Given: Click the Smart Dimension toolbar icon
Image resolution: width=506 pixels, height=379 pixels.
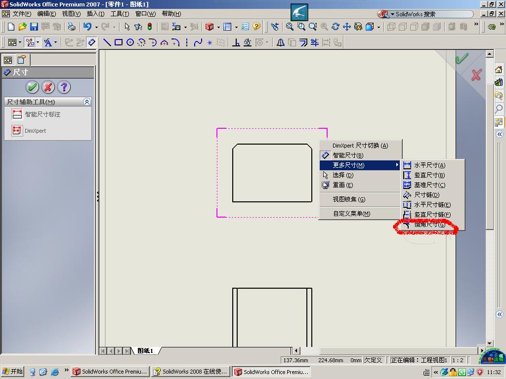Looking at the screenshot, I should [91, 42].
